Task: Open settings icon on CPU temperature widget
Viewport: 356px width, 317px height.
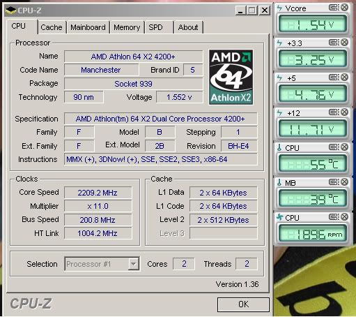Action: click(334, 147)
